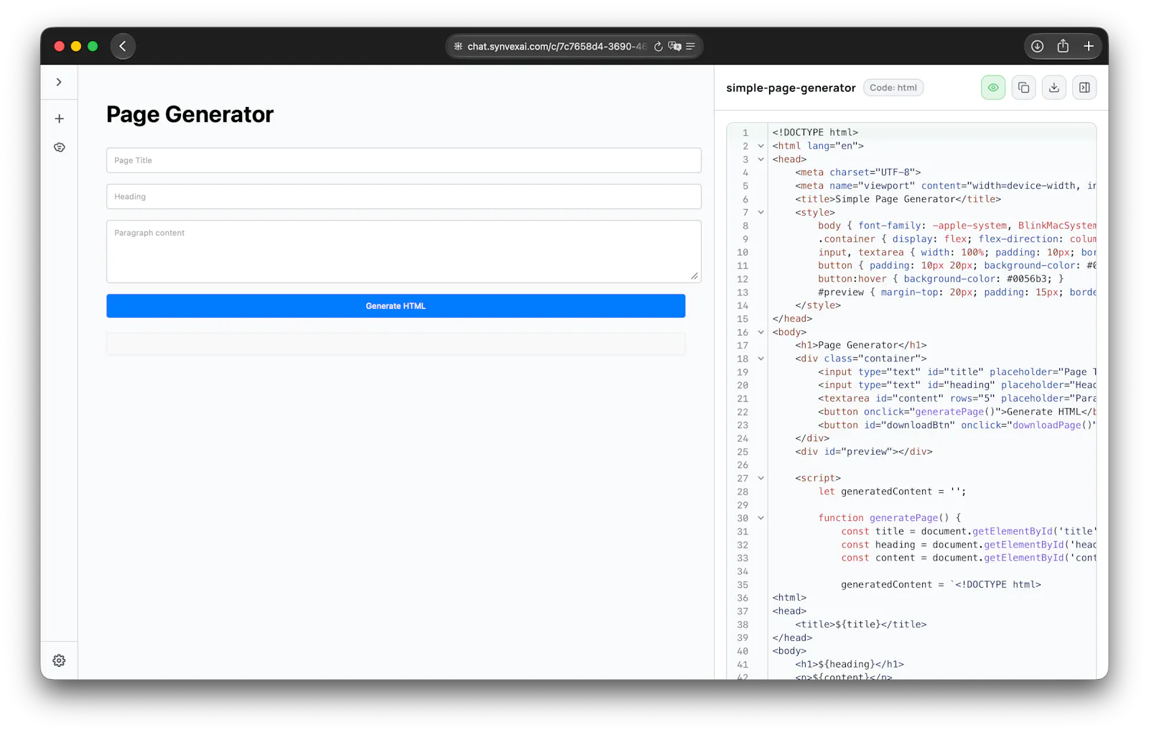Click the button:hover CSS rule line
Image resolution: width=1149 pixels, height=733 pixels.
pos(941,279)
